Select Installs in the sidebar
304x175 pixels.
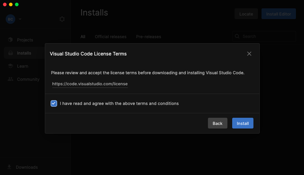click(24, 53)
